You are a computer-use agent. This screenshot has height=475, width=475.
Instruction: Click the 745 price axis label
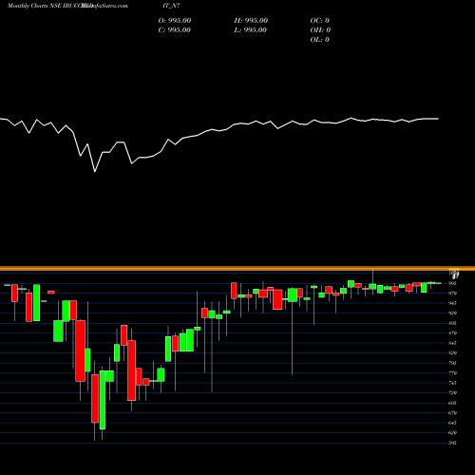pyautogui.click(x=453, y=383)
